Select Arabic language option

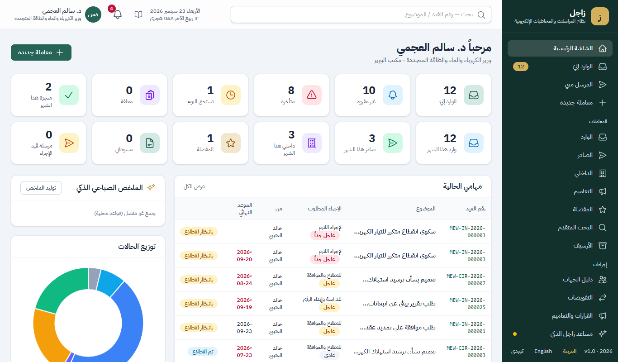pos(570,351)
